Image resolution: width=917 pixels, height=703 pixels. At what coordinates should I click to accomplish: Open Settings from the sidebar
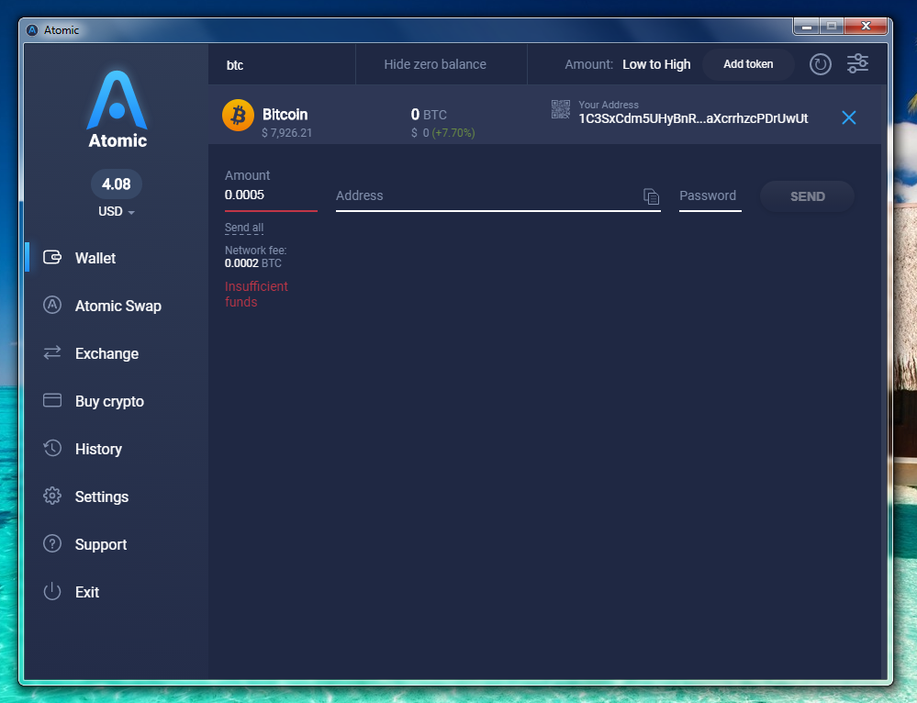point(102,497)
